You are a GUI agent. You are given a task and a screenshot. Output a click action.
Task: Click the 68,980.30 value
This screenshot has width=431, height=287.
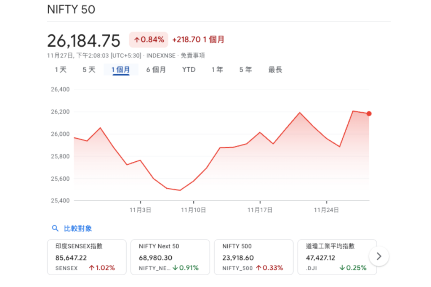pyautogui.click(x=156, y=258)
